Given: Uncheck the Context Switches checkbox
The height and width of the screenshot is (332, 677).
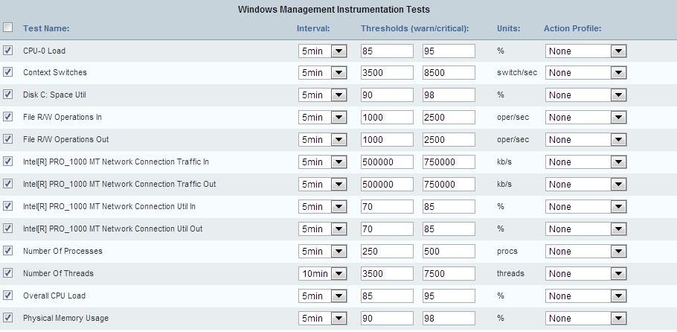Looking at the screenshot, I should click(8, 72).
